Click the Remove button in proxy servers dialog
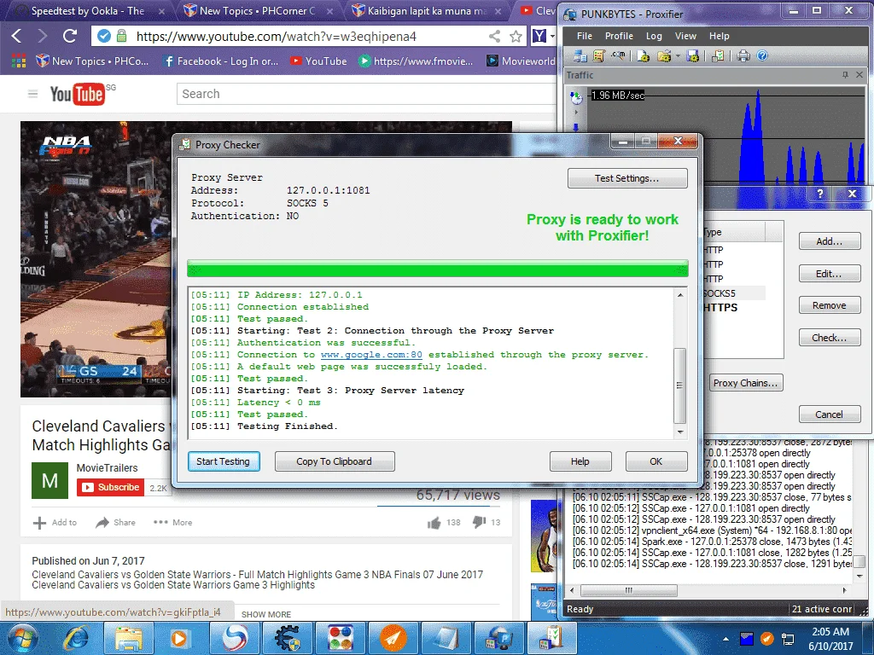Viewport: 874px width, 655px height. [x=830, y=305]
